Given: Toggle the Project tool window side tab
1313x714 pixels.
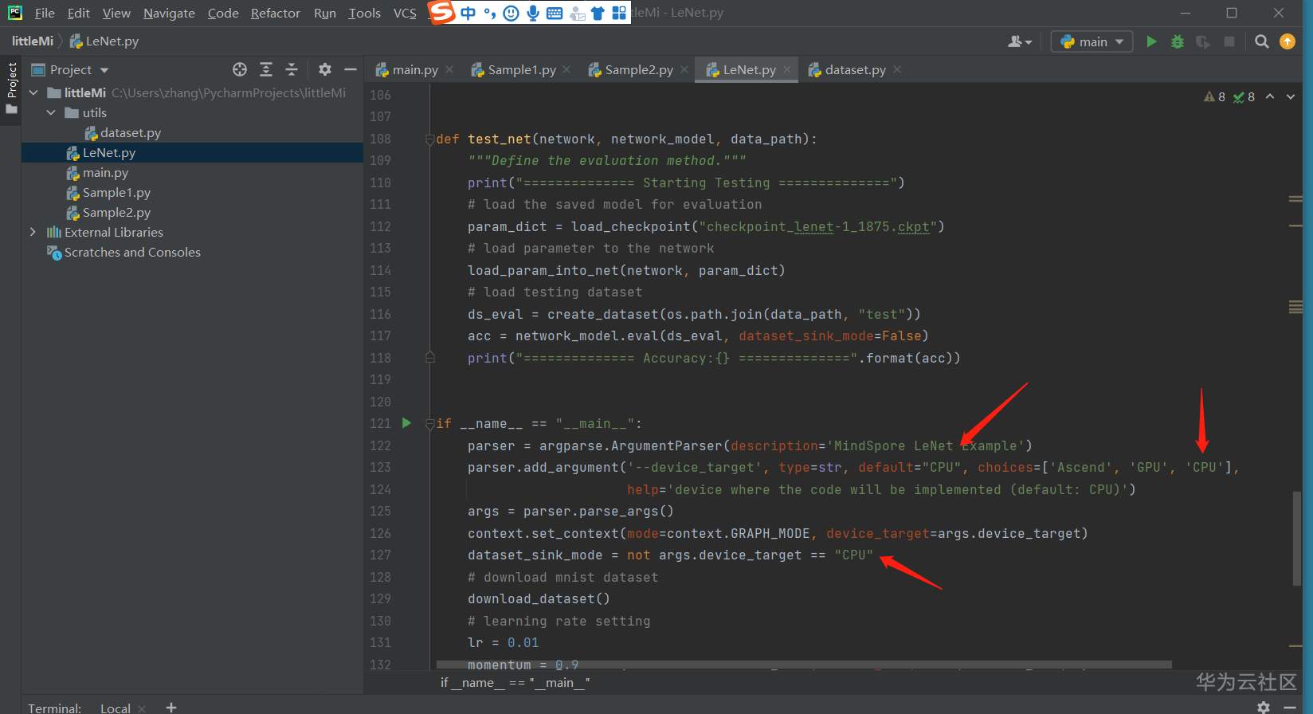Looking at the screenshot, I should click(11, 80).
